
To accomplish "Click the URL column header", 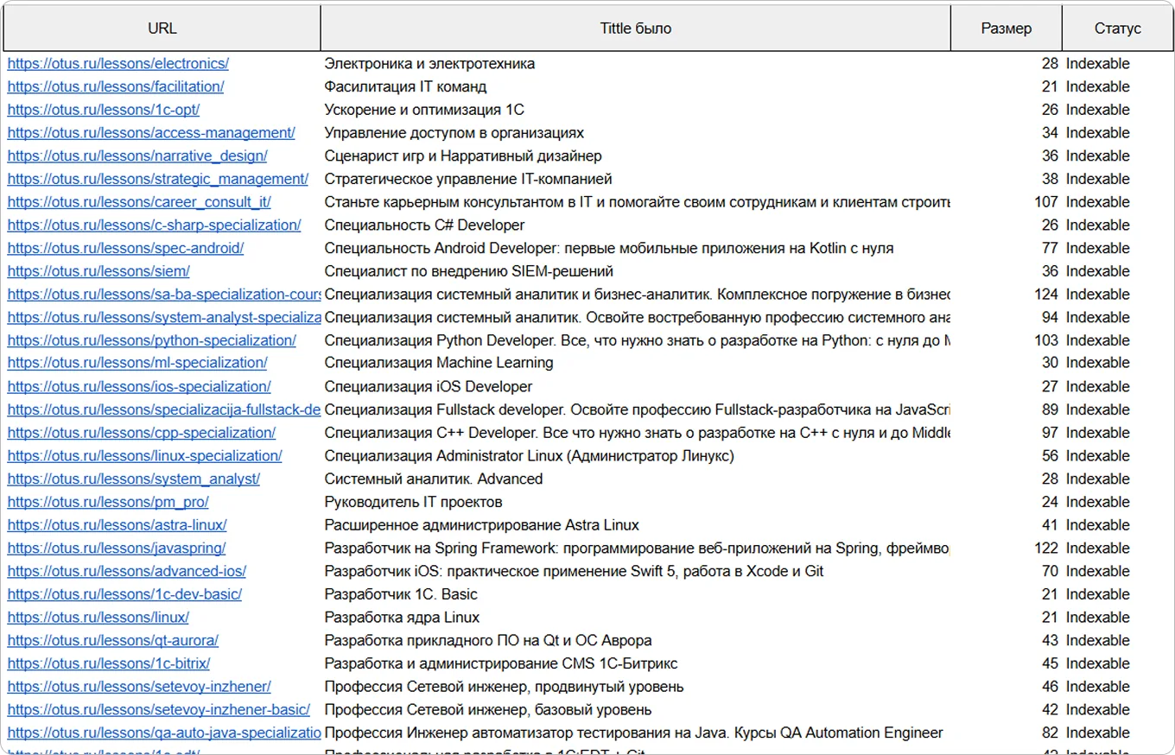I will [x=162, y=29].
